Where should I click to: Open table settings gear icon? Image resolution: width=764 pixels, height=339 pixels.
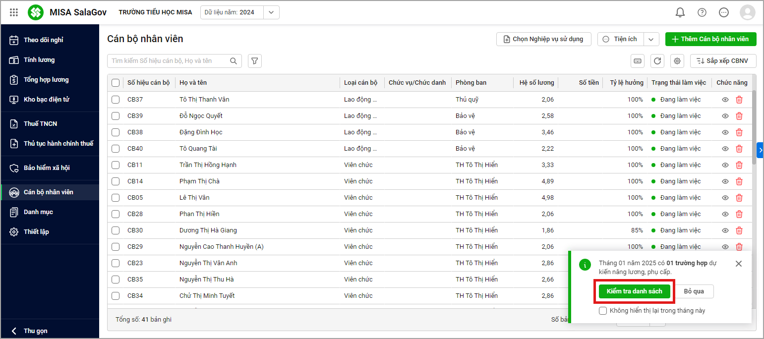(x=677, y=61)
